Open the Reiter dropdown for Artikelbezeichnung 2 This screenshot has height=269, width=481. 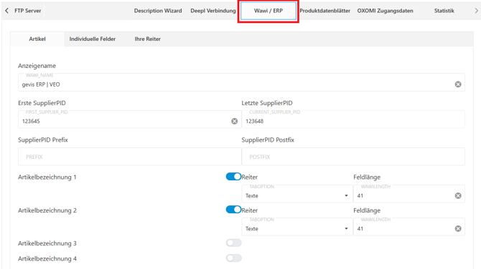pos(297,227)
